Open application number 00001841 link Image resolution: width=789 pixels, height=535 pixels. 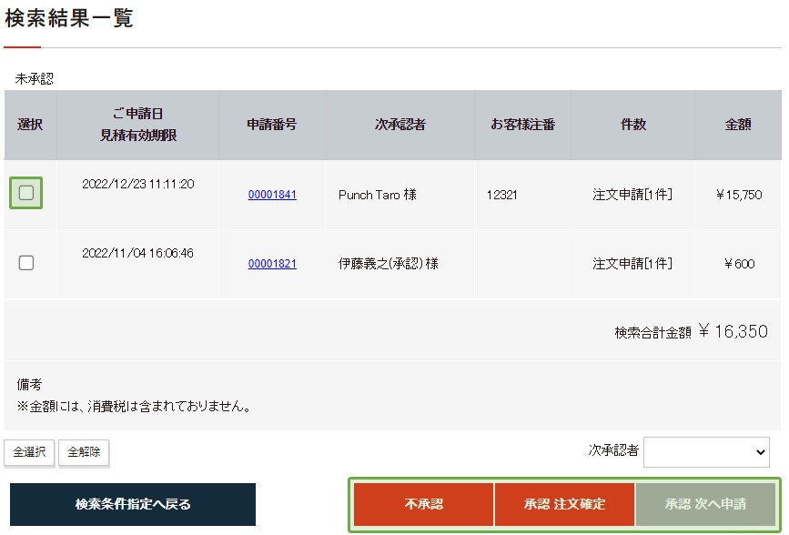click(x=272, y=195)
